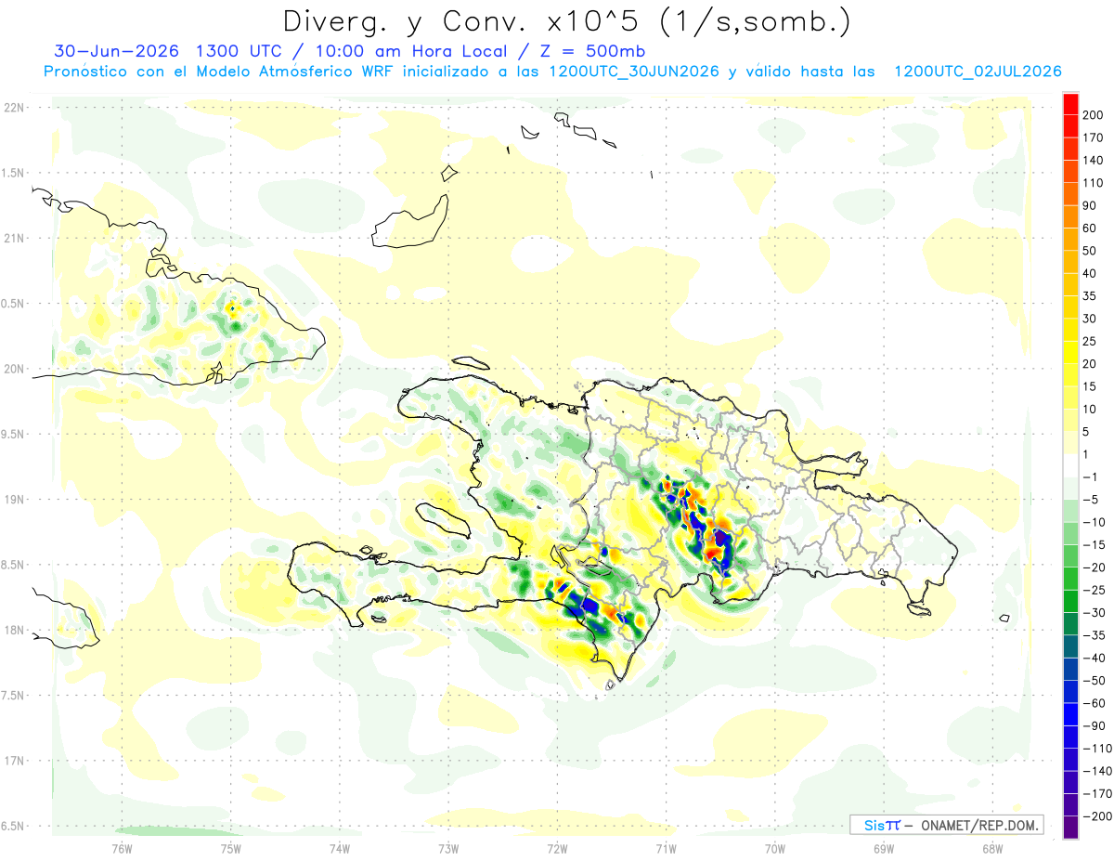Select the 21N latitude label
Screen dimensions: 1114x861
pos(13,238)
